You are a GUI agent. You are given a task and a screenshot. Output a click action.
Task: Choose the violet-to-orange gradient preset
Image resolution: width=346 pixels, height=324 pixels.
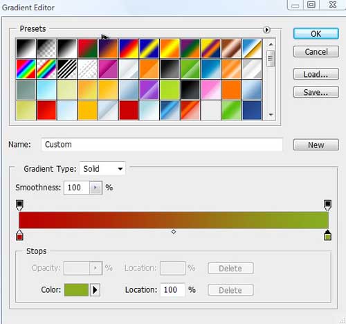pyautogui.click(x=108, y=48)
